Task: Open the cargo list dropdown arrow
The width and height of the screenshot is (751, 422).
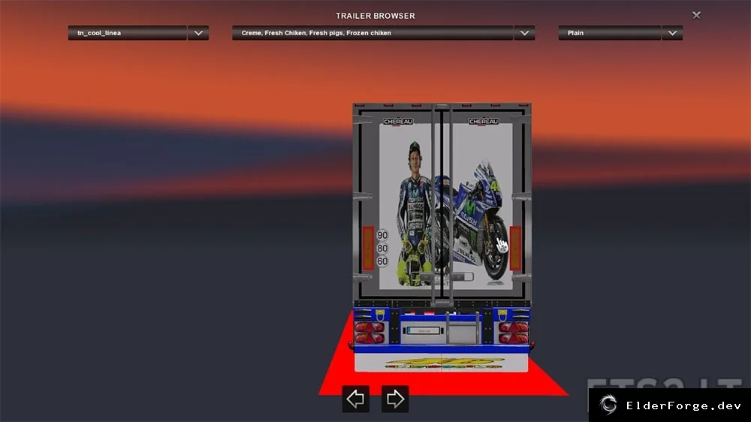Action: point(524,33)
